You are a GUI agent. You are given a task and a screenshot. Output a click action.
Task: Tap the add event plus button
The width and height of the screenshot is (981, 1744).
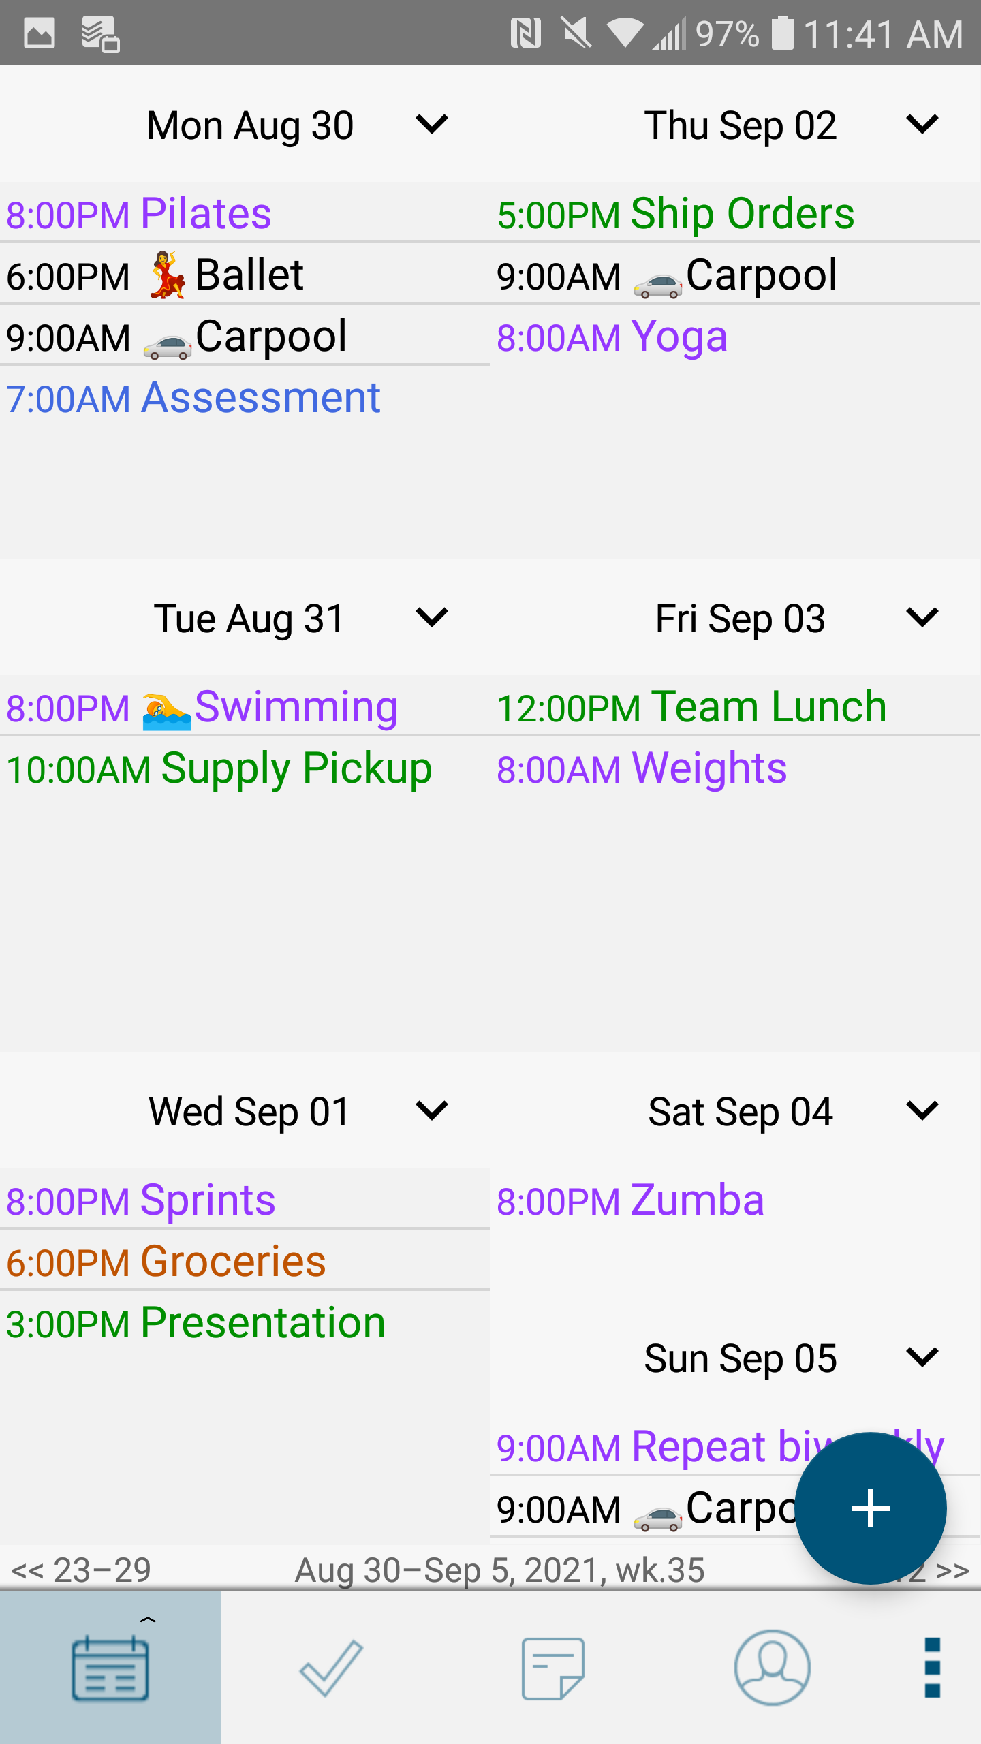(870, 1508)
